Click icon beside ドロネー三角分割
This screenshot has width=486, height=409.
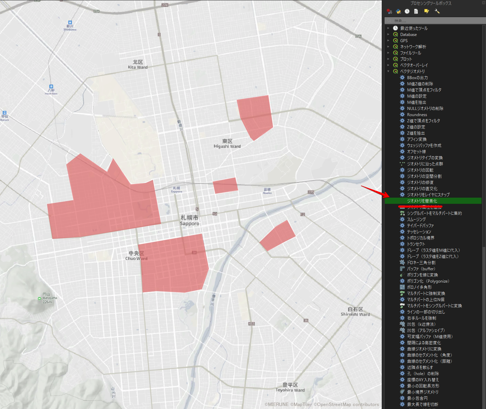click(x=402, y=262)
